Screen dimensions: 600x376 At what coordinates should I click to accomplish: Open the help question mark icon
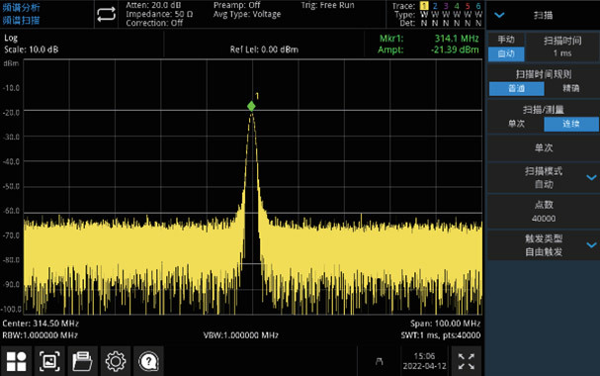point(149,361)
